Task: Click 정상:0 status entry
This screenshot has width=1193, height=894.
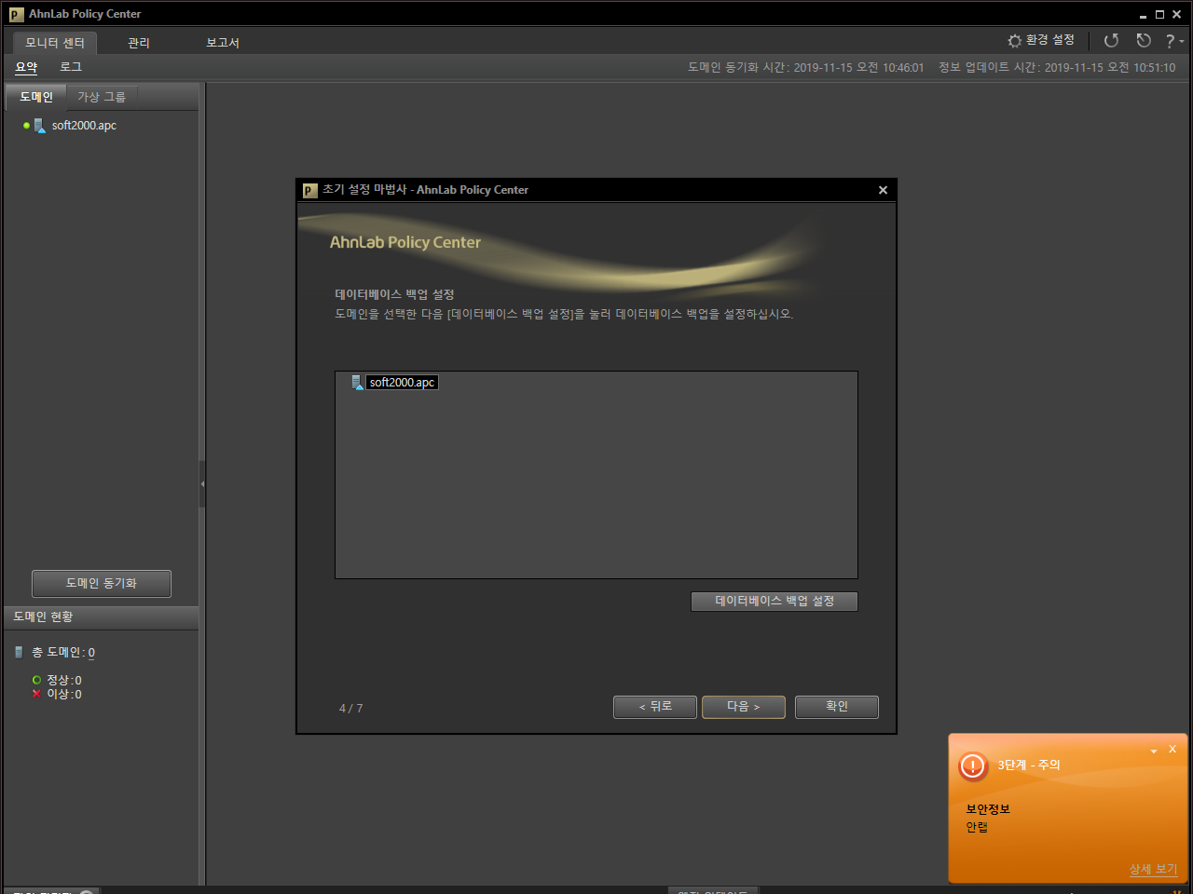Action: (x=64, y=680)
